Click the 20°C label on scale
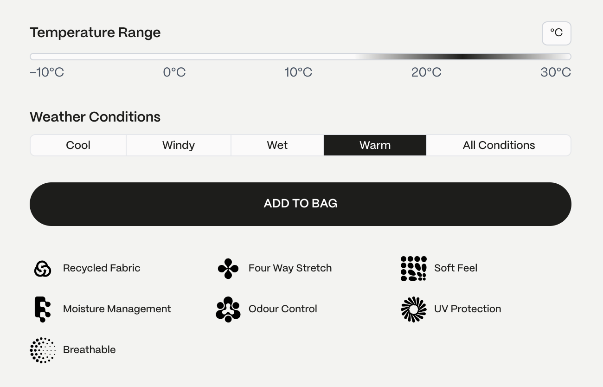 click(x=426, y=73)
